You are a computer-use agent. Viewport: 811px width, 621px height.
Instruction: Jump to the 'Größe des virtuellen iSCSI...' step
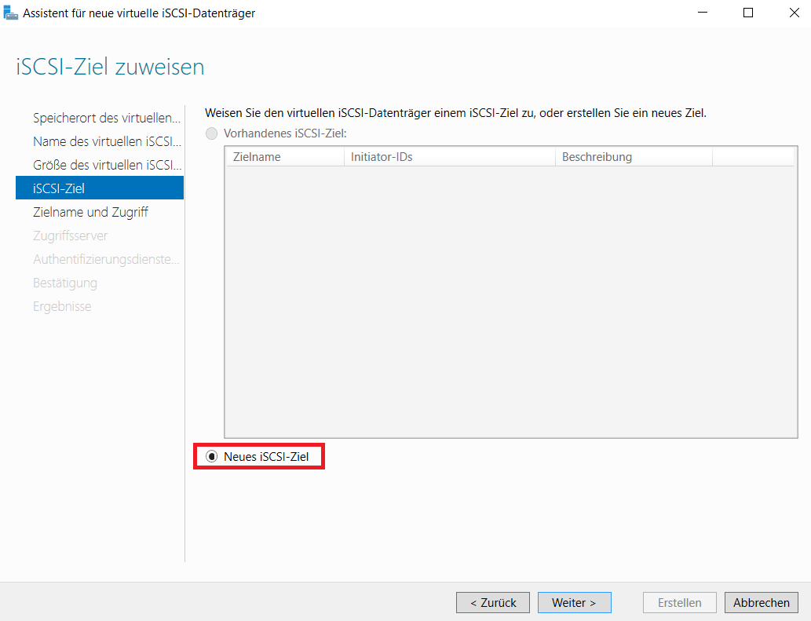107,165
